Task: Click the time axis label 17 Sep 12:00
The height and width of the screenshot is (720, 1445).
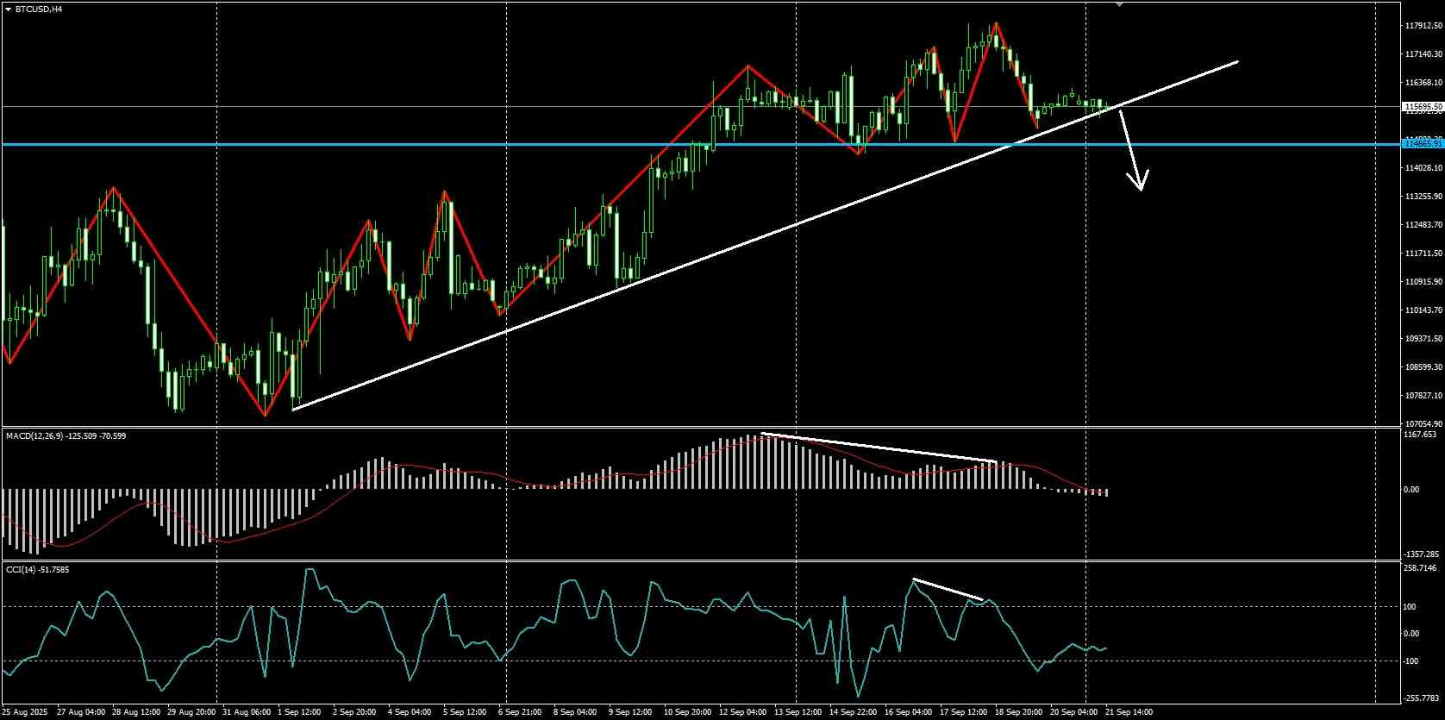Action: [x=962, y=712]
